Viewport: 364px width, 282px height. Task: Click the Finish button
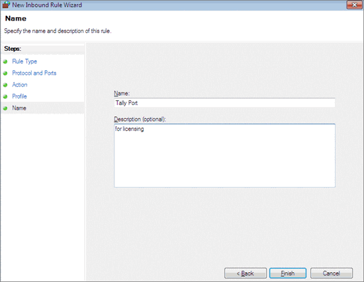coord(288,273)
